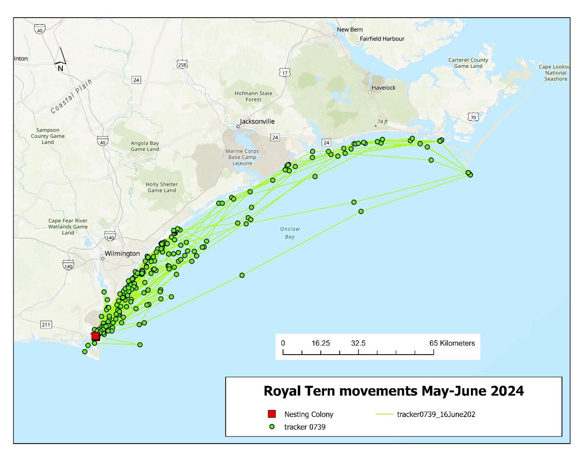The height and width of the screenshot is (453, 587).
Task: Click the Havelock label
Action: pos(383,87)
